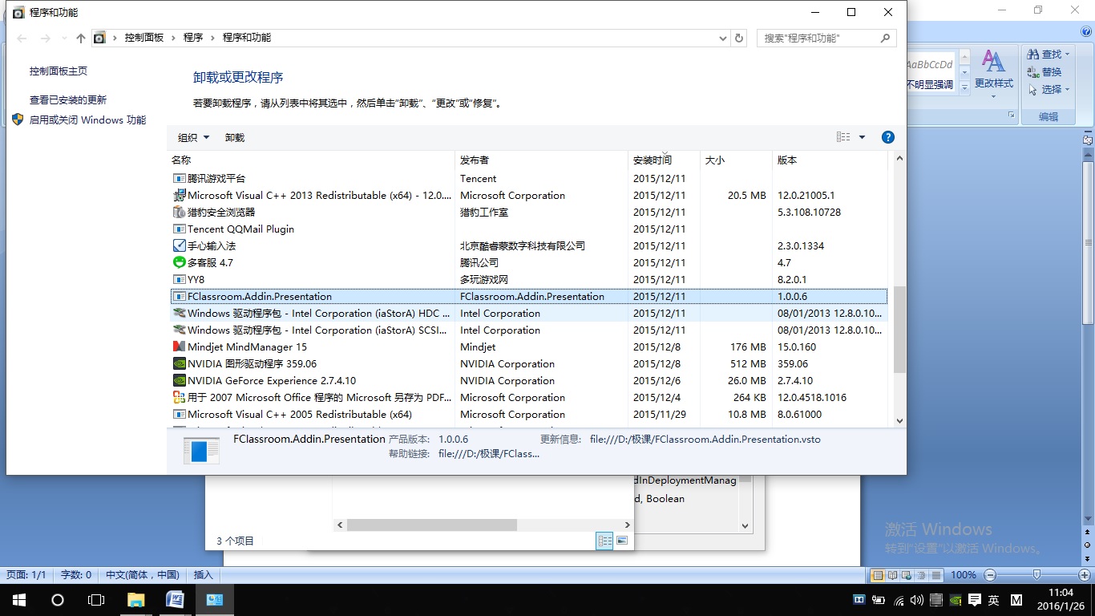Viewport: 1095px width, 616px height.
Task: Open Word styles pane dialog launcher
Action: (1012, 116)
